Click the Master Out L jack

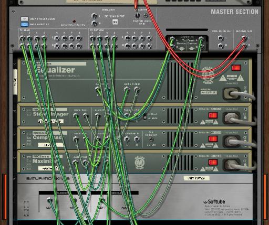244,38
